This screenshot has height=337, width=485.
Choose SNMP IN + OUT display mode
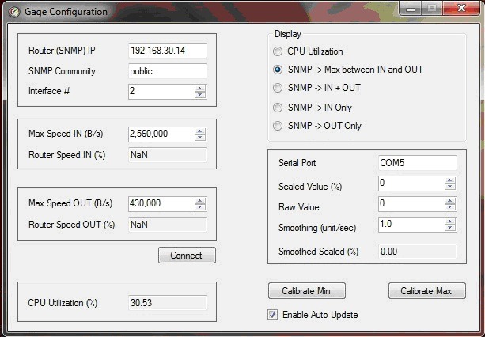tap(278, 88)
